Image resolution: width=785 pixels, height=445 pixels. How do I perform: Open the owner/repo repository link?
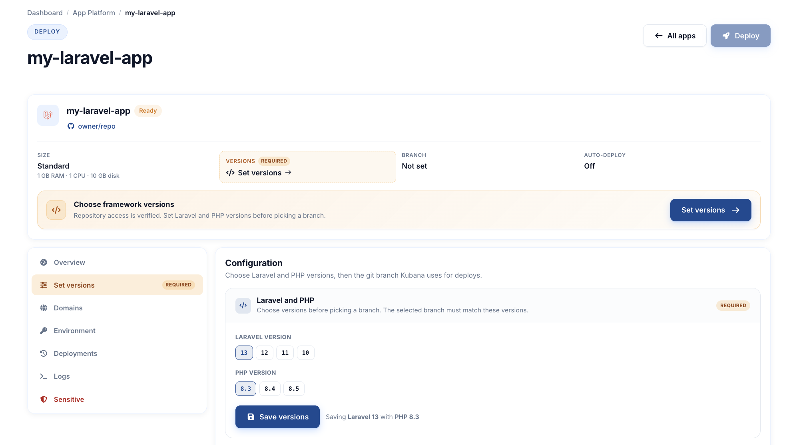(x=97, y=126)
